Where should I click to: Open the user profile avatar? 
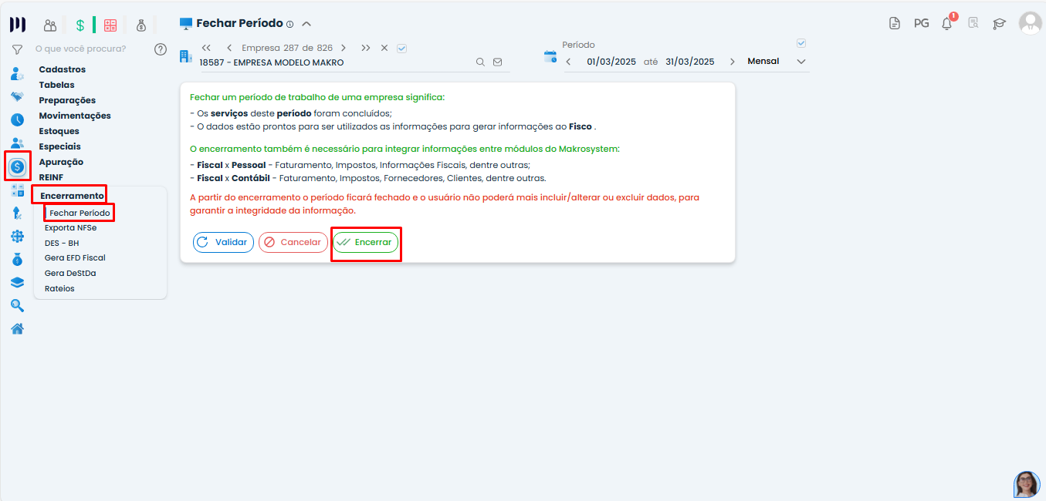pyautogui.click(x=1030, y=23)
